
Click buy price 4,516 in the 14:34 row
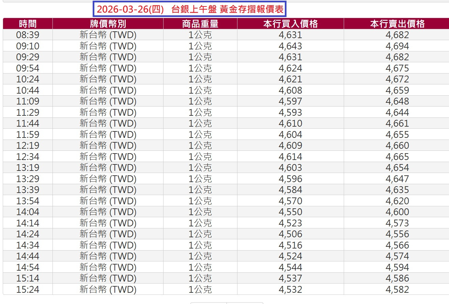290,245
